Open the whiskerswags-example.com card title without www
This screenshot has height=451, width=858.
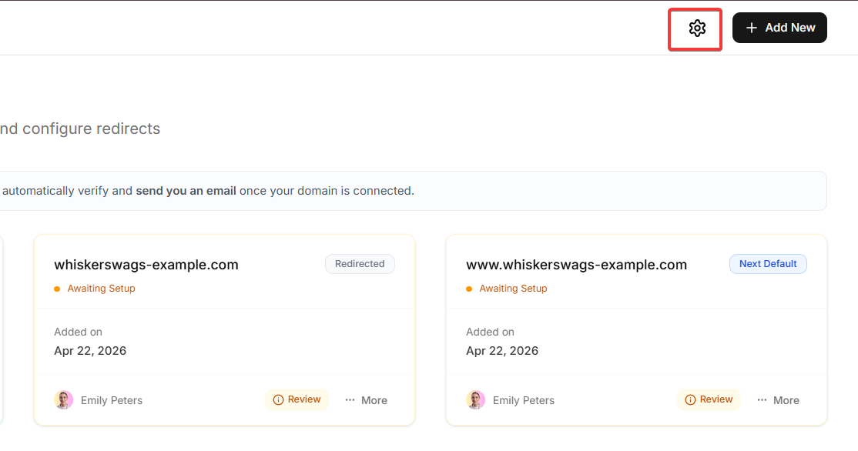[x=146, y=265]
